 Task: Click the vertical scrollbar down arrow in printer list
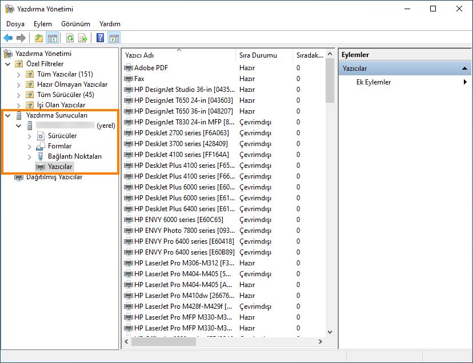329,332
